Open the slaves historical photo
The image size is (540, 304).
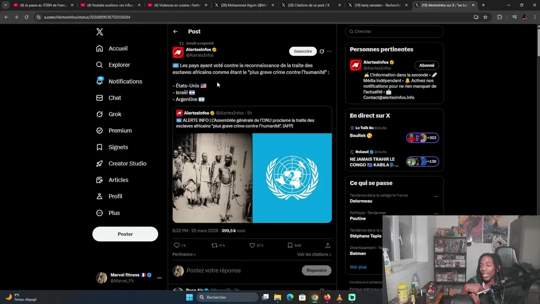click(x=212, y=178)
